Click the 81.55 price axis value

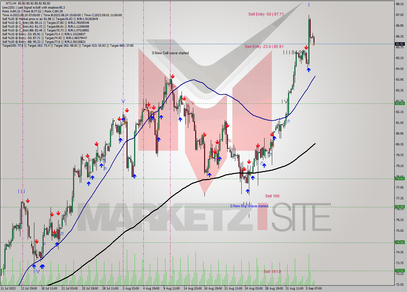(x=400, y=123)
